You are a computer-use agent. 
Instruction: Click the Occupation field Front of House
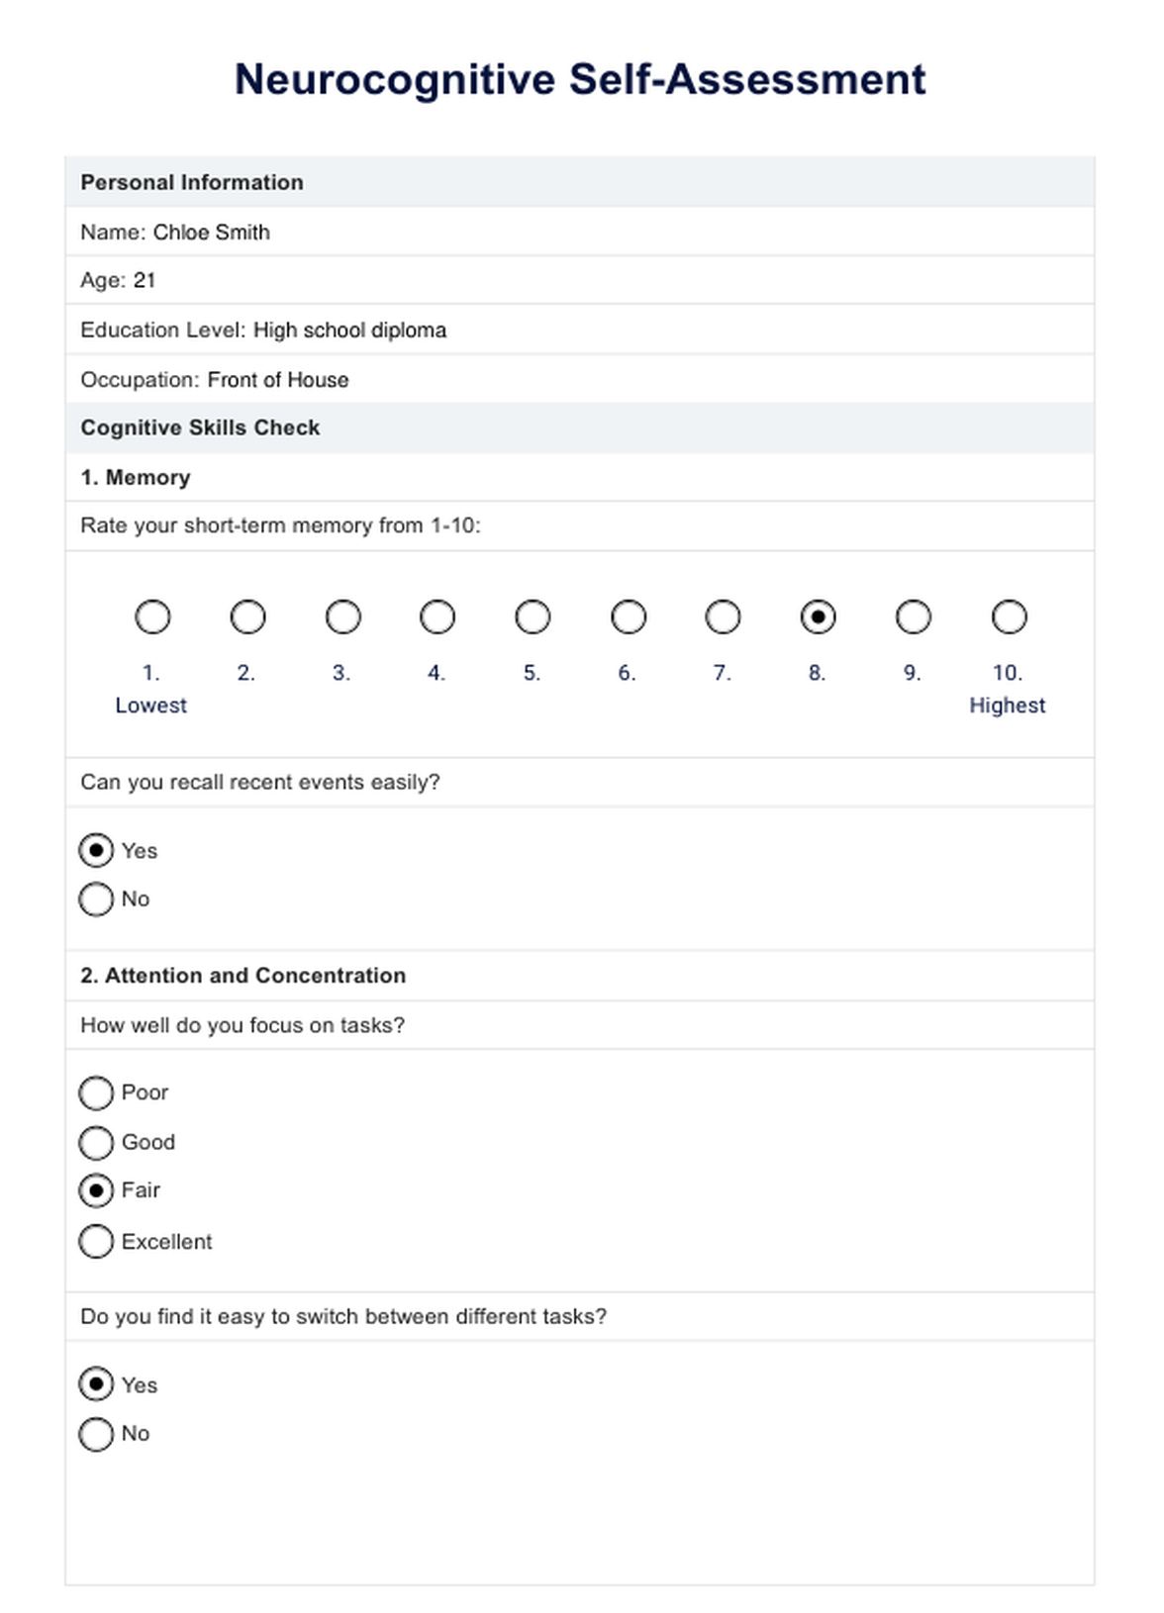pyautogui.click(x=277, y=380)
